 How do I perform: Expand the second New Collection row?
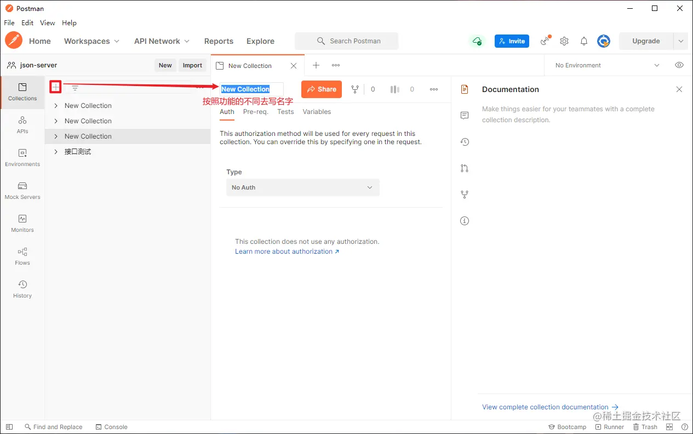pyautogui.click(x=56, y=121)
